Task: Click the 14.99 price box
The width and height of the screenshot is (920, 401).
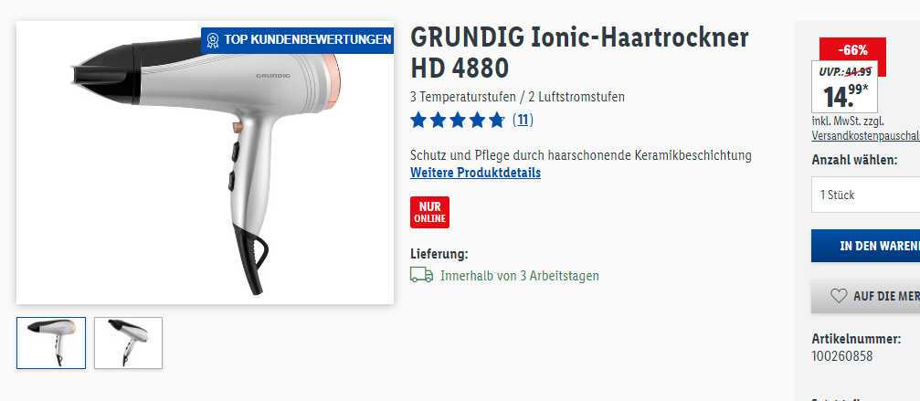Action: coord(844,88)
